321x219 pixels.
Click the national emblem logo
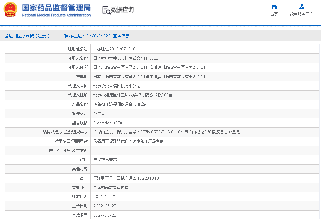(11, 9)
